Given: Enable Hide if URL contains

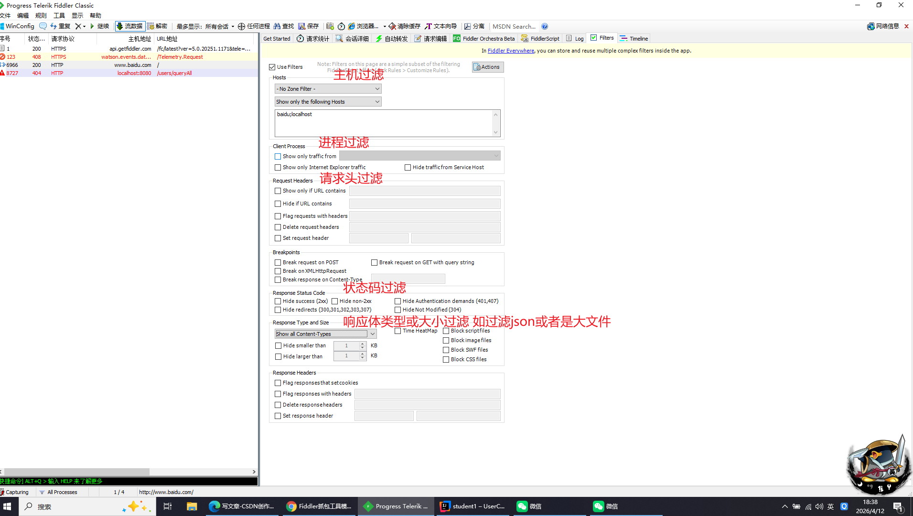Looking at the screenshot, I should tap(278, 204).
